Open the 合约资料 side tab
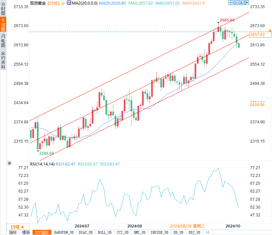 click(3, 60)
